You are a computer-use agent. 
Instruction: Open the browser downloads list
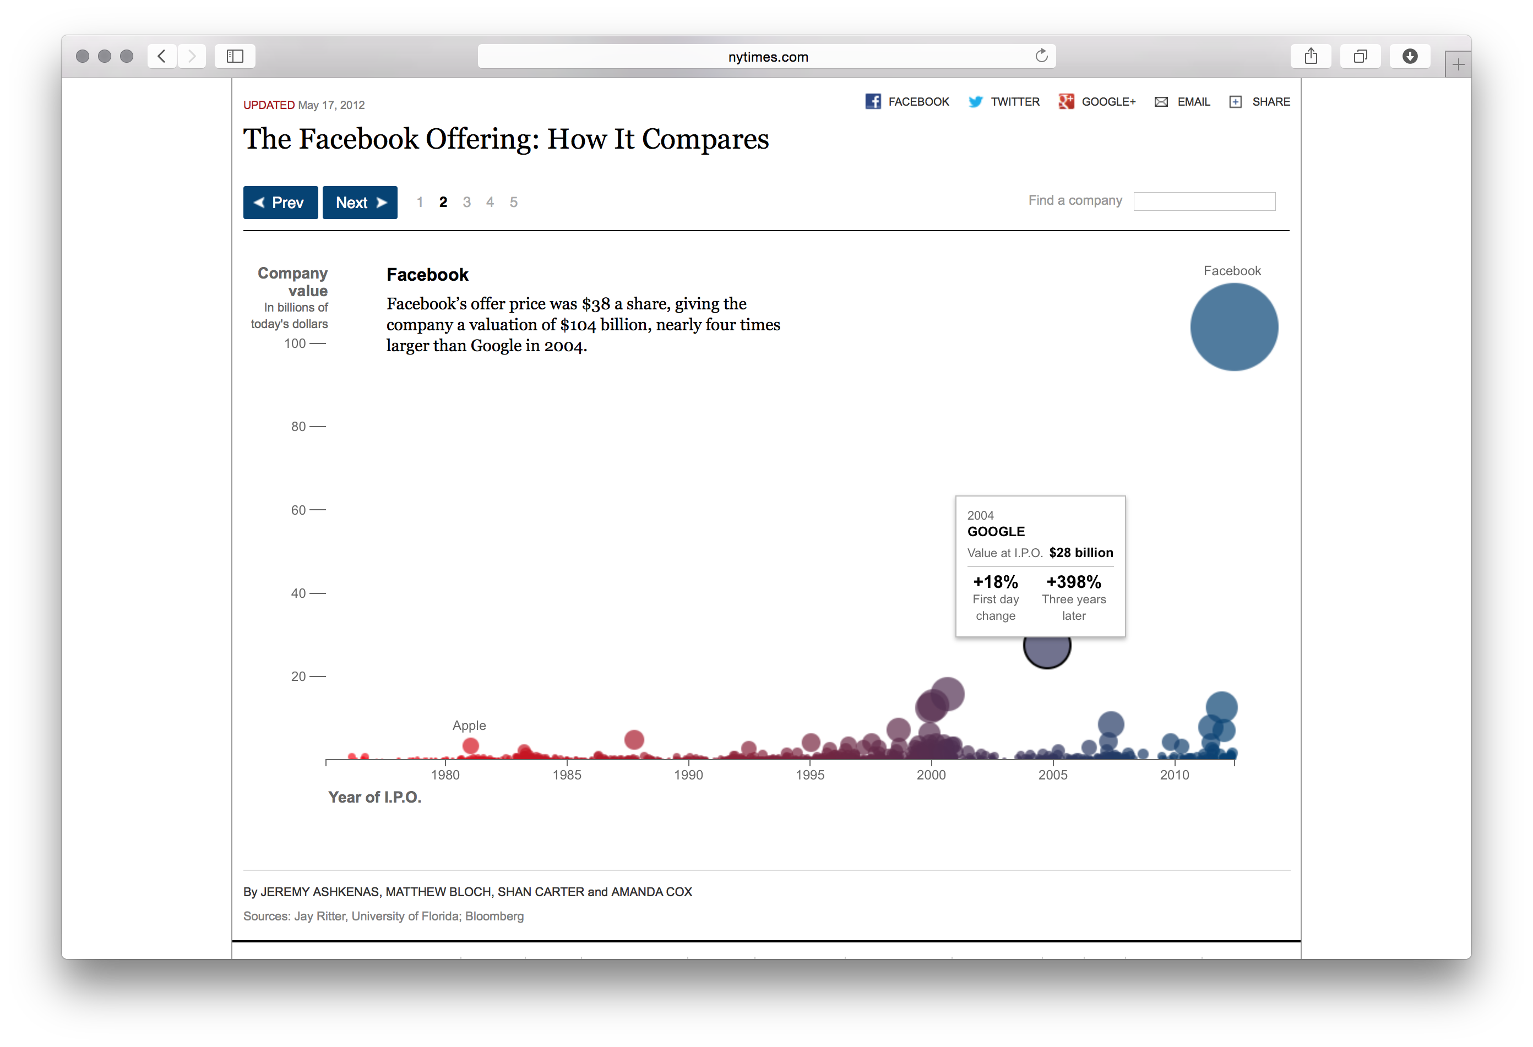(x=1410, y=56)
